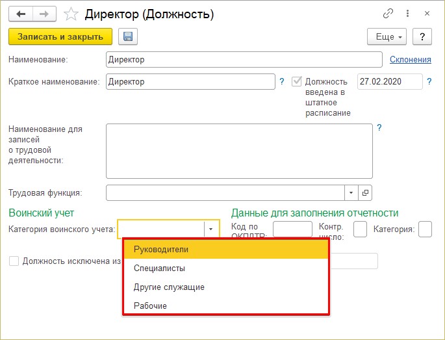Click the Категория воинского учета field
Screen dimensions: 445x340
[x=161, y=229]
